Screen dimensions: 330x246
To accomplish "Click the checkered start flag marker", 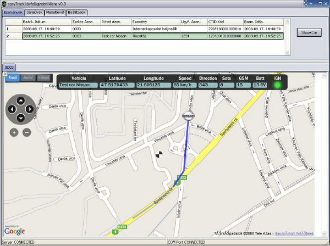I will pyautogui.click(x=159, y=154).
